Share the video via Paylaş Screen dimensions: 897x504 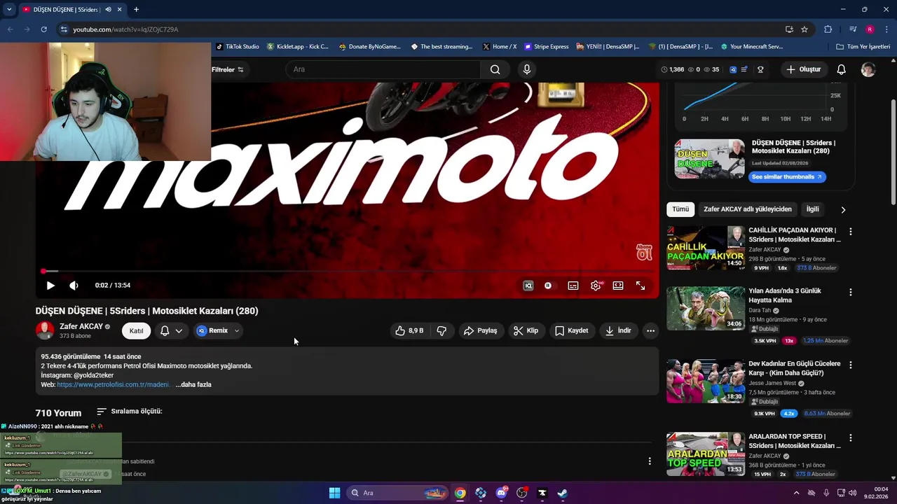(481, 330)
